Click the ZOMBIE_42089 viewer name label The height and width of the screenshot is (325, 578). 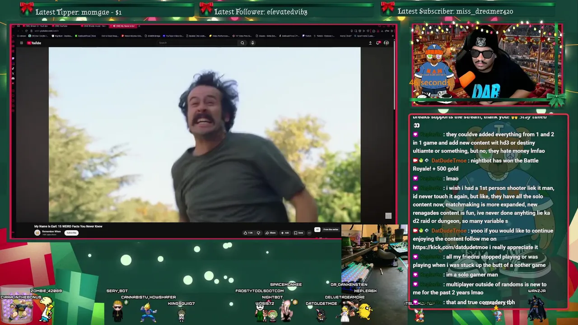(46, 291)
